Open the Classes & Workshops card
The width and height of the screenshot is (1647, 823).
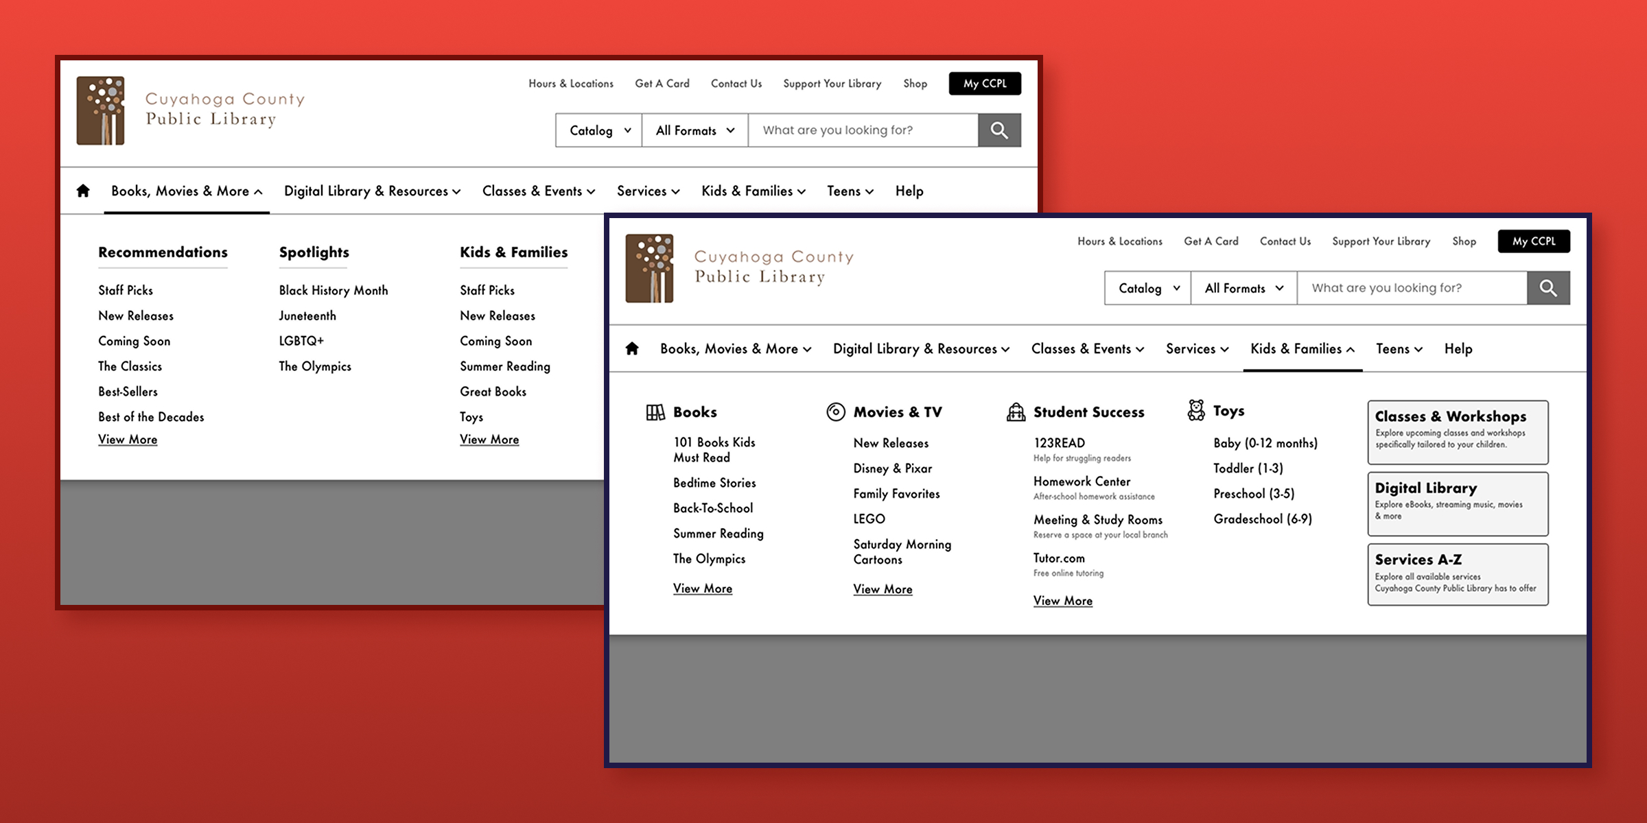click(1458, 432)
